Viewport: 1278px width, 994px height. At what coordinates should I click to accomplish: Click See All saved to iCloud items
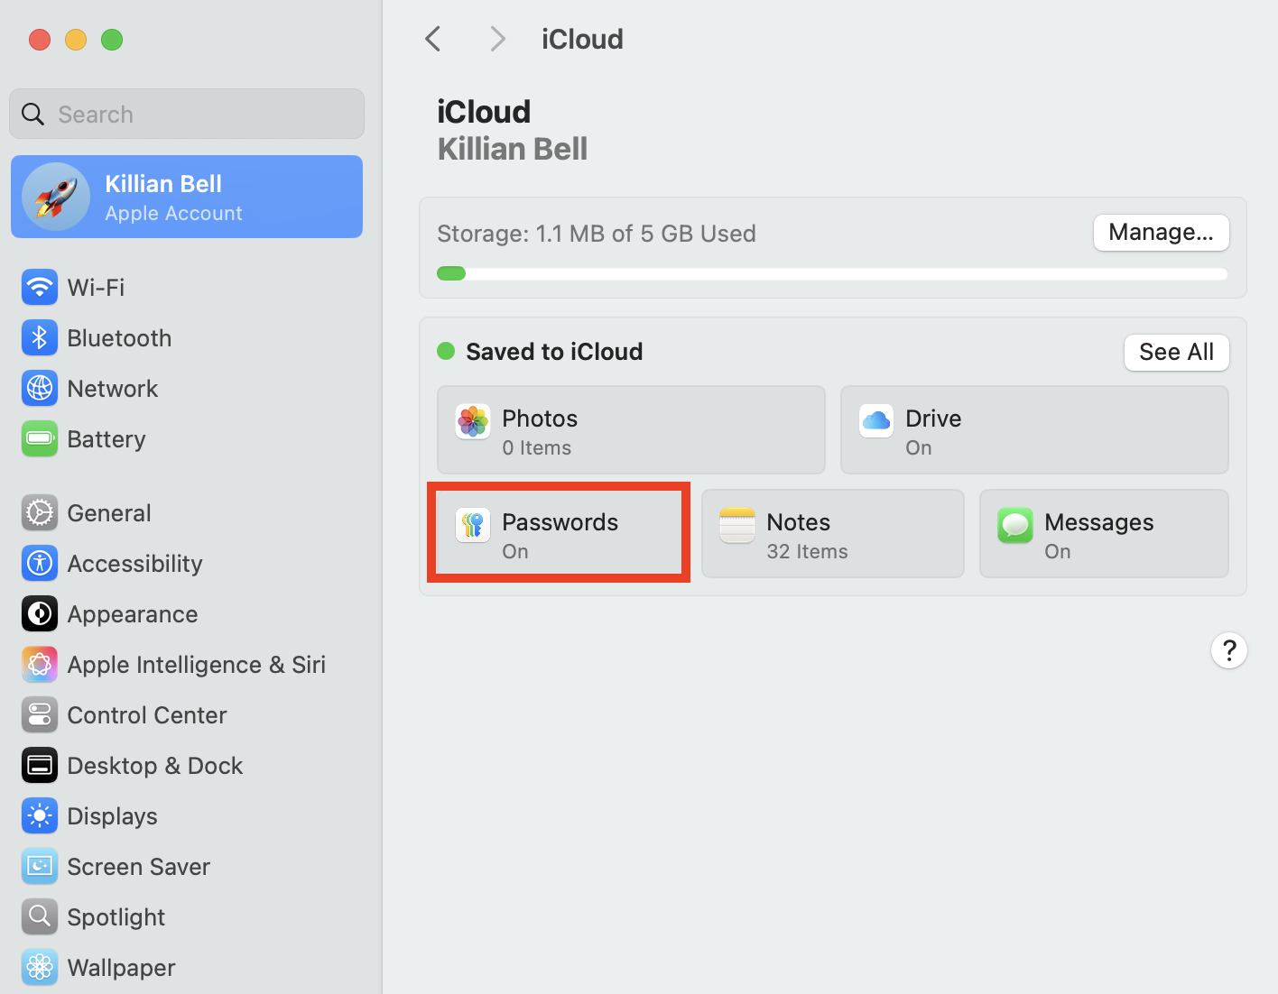click(1176, 352)
